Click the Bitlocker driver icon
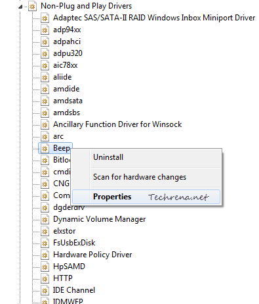Image resolution: width=259 pixels, height=304 pixels. (45, 160)
